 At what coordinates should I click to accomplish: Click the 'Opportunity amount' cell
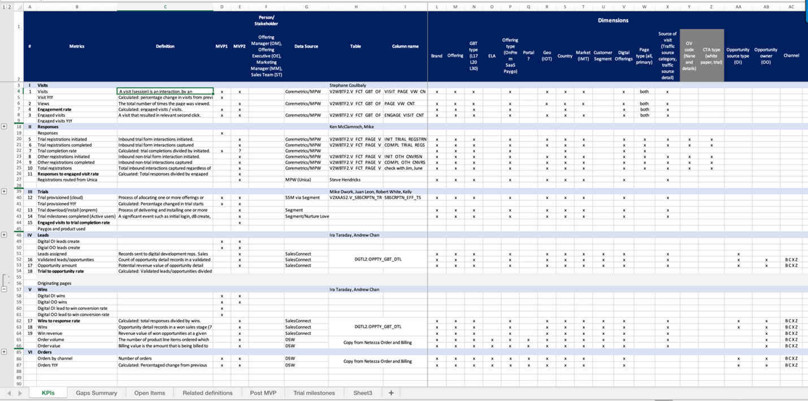tap(77, 265)
